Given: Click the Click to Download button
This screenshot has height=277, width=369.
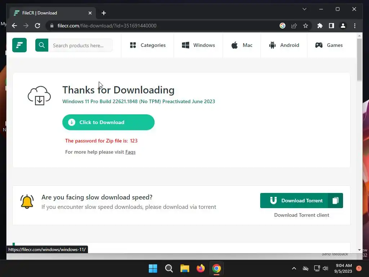Looking at the screenshot, I should click(x=108, y=122).
